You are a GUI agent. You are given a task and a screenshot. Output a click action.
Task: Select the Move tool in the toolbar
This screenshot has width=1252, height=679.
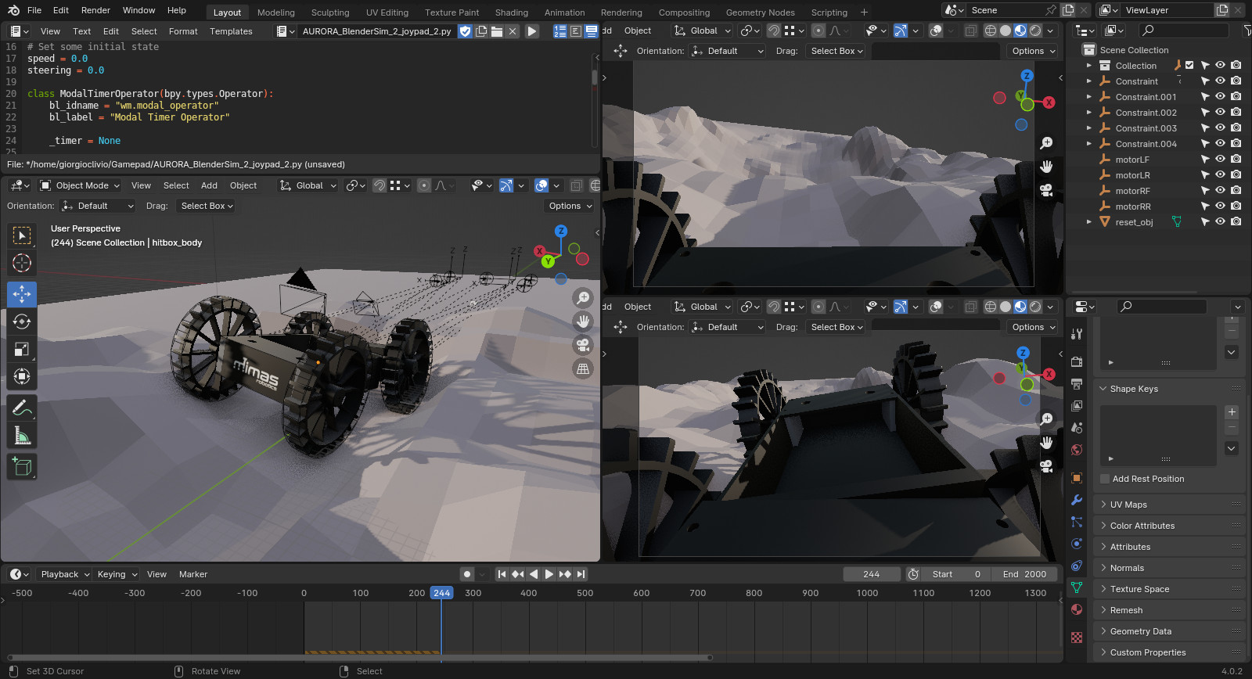(x=22, y=294)
